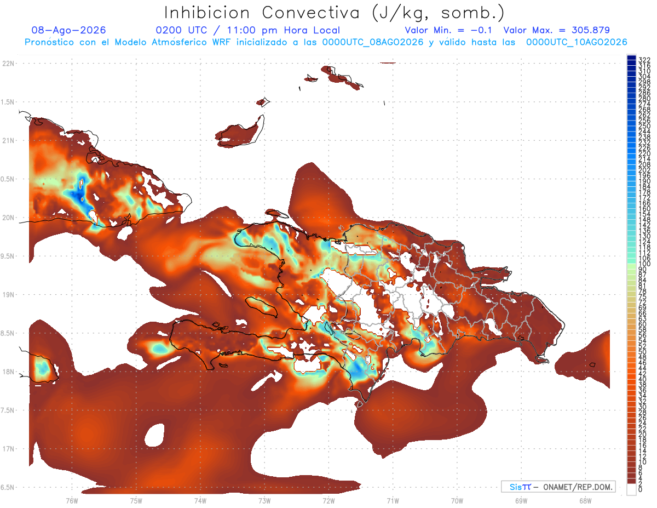
Task: Click the "19N" latitude label
Action: point(9,294)
